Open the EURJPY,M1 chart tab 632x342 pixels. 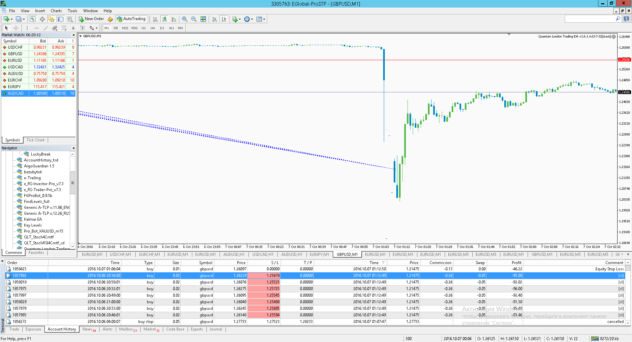[319, 255]
